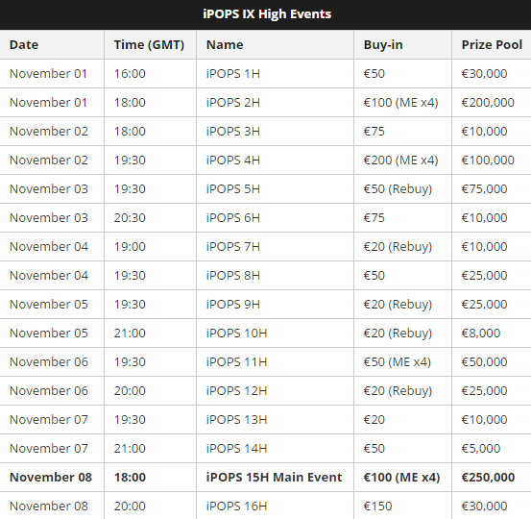Select the iPOPS 11H event name
This screenshot has width=531, height=519.
(237, 361)
